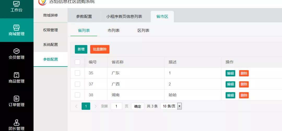Open the 工作台 workbench icon
This screenshot has width=282, height=131.
pos(16,4)
